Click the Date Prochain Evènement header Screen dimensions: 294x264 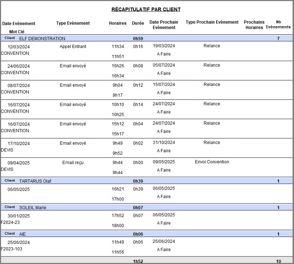tap(164, 25)
